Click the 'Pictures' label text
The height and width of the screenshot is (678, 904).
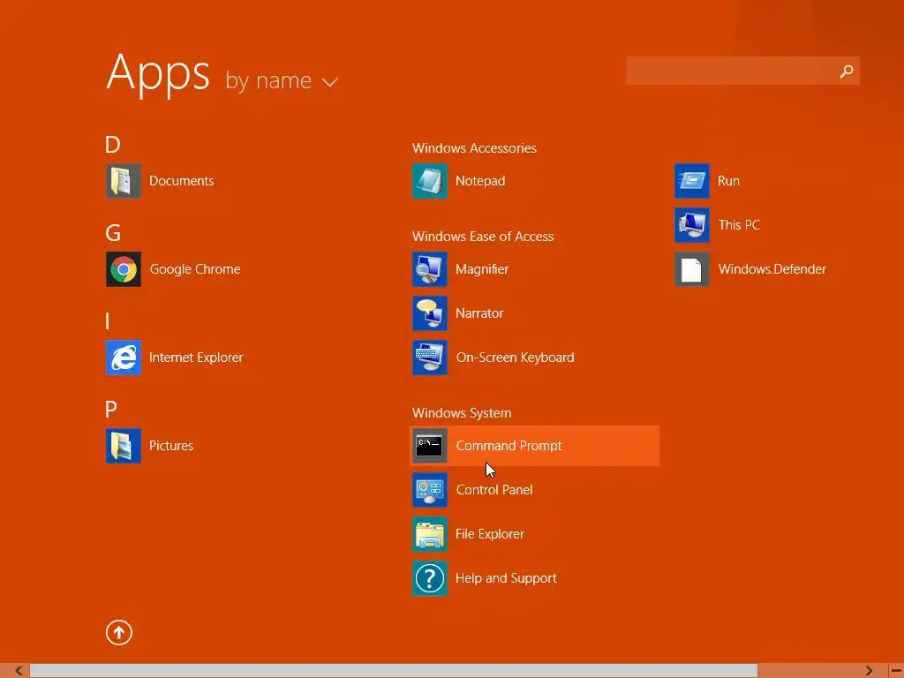171,446
